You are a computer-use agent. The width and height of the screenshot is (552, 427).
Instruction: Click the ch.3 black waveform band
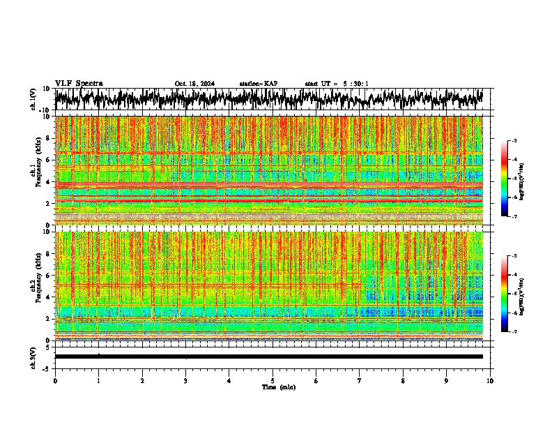click(269, 357)
